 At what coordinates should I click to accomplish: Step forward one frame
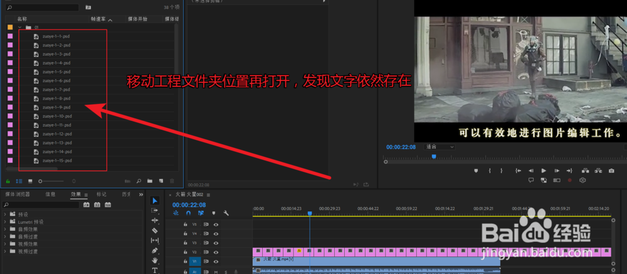click(x=557, y=171)
